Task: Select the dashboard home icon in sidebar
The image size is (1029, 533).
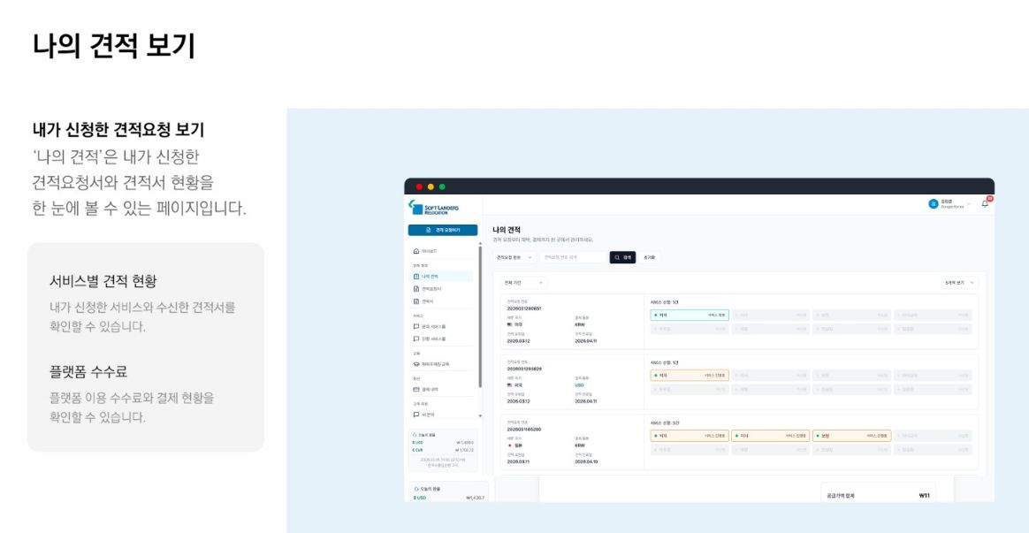Action: 416,251
